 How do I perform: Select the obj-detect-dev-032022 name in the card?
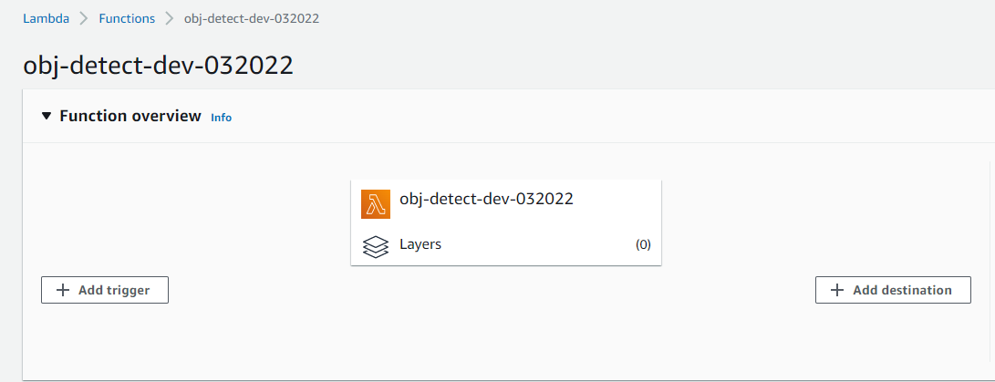(x=486, y=199)
